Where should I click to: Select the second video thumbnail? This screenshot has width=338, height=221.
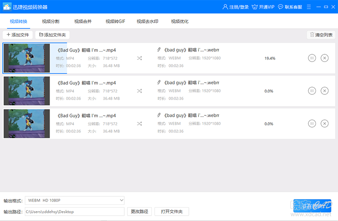click(27, 91)
